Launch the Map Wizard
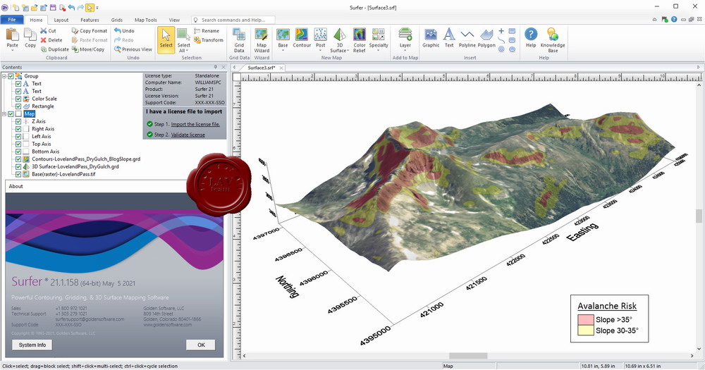The image size is (705, 370). click(262, 40)
